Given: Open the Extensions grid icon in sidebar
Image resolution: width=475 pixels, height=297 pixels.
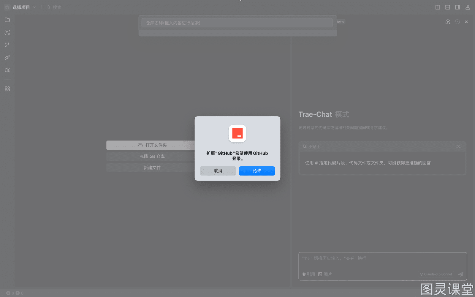Looking at the screenshot, I should (x=7, y=89).
